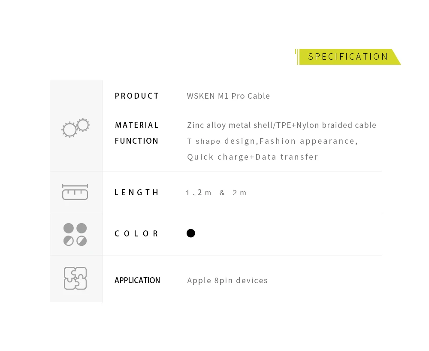Screen dimensions: 429x351
Task: Click the gears icon beside Product
Action: coord(76,128)
